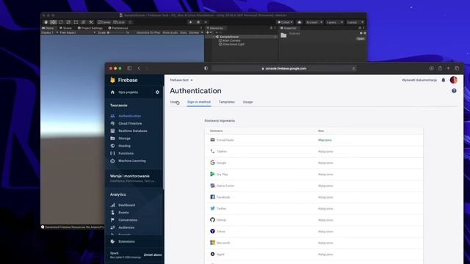Screen dimensions: 470x264
Task: Click Safari reload button in address bar
Action: coord(354,68)
